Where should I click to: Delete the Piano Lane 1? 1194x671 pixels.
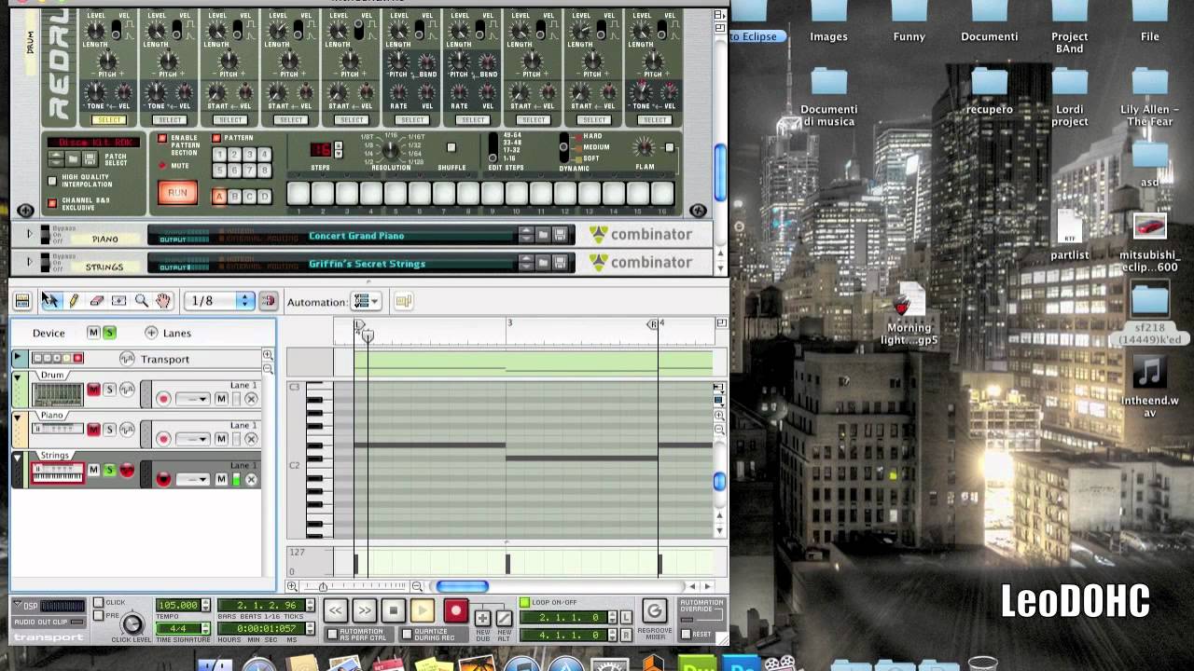click(250, 439)
